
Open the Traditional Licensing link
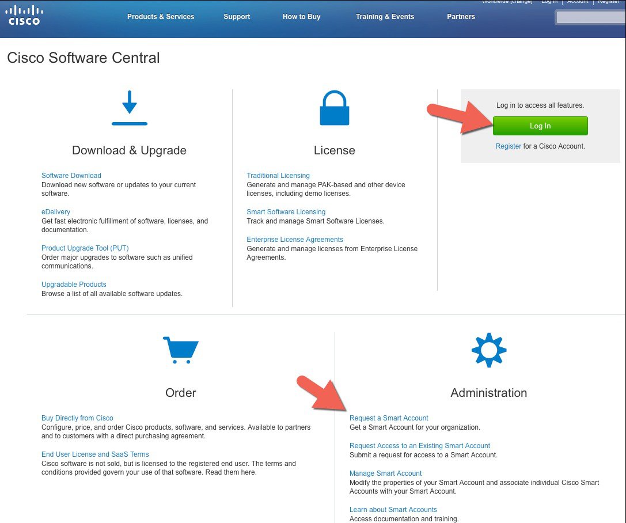278,175
